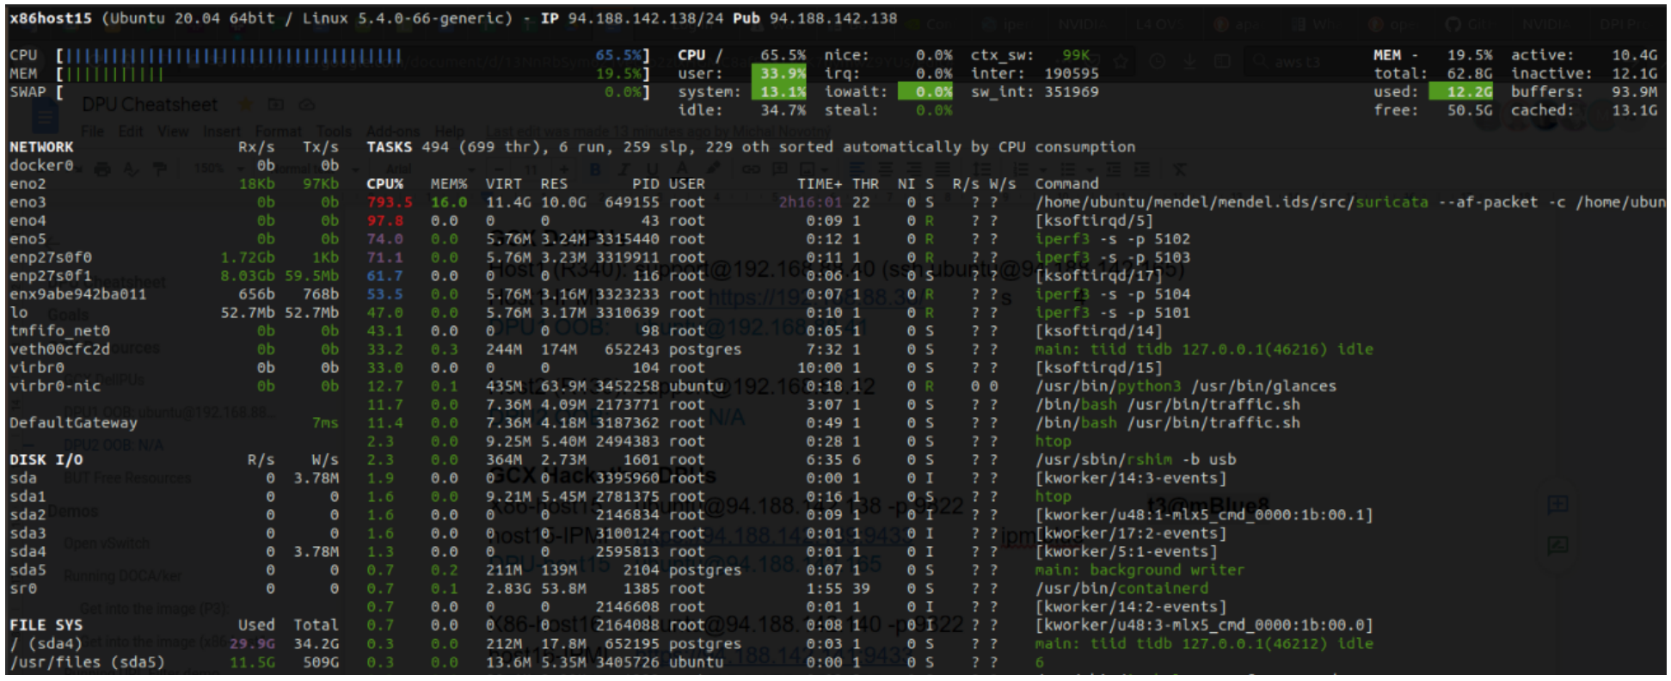1671x681 pixels.
Task: Select the iperf3 -s -p 5104 process
Action: 1112,294
